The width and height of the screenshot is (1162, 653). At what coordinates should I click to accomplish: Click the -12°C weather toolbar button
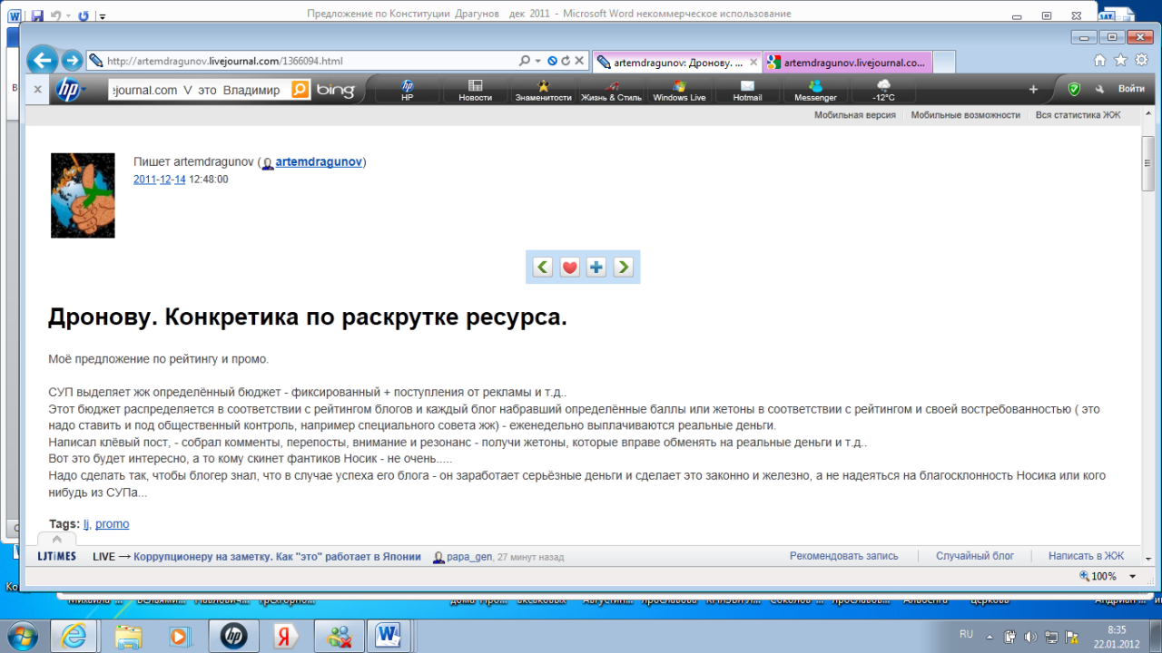883,90
